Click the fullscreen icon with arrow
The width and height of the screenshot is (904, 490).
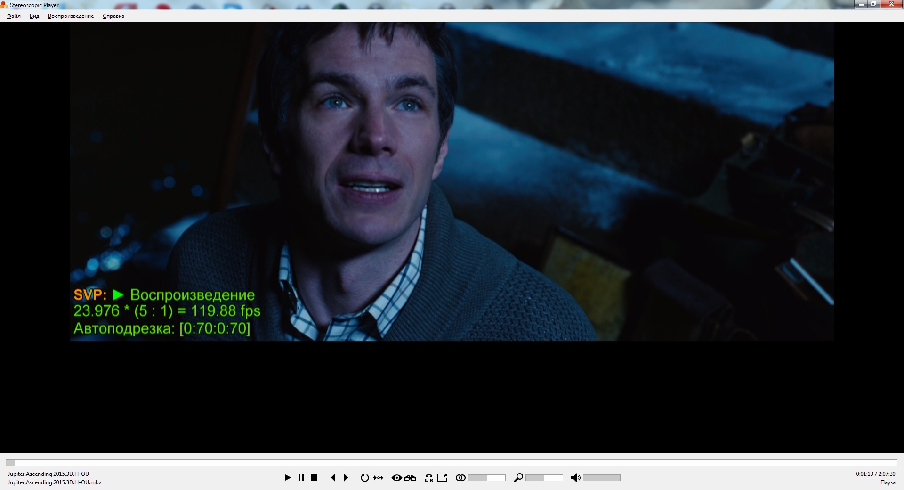[x=442, y=478]
